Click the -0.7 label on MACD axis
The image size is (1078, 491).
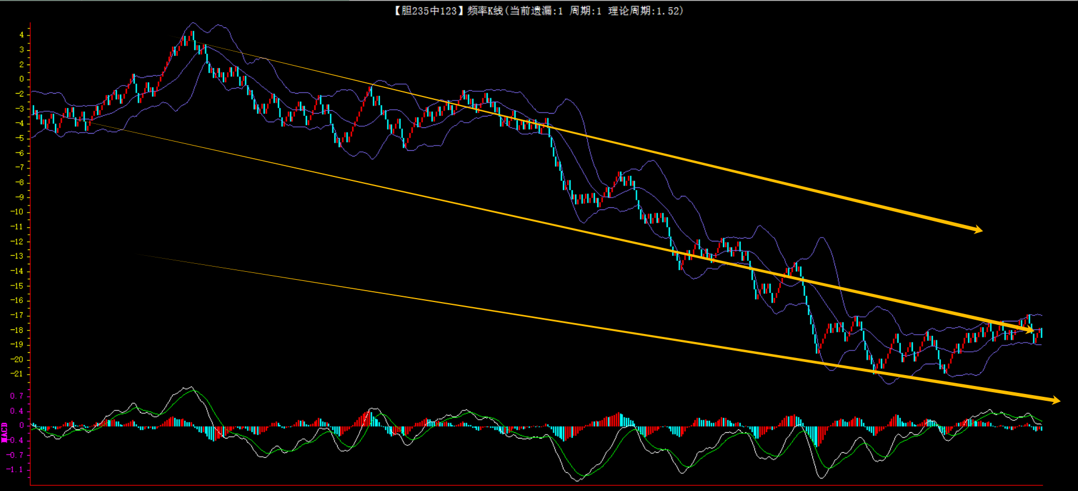15,455
